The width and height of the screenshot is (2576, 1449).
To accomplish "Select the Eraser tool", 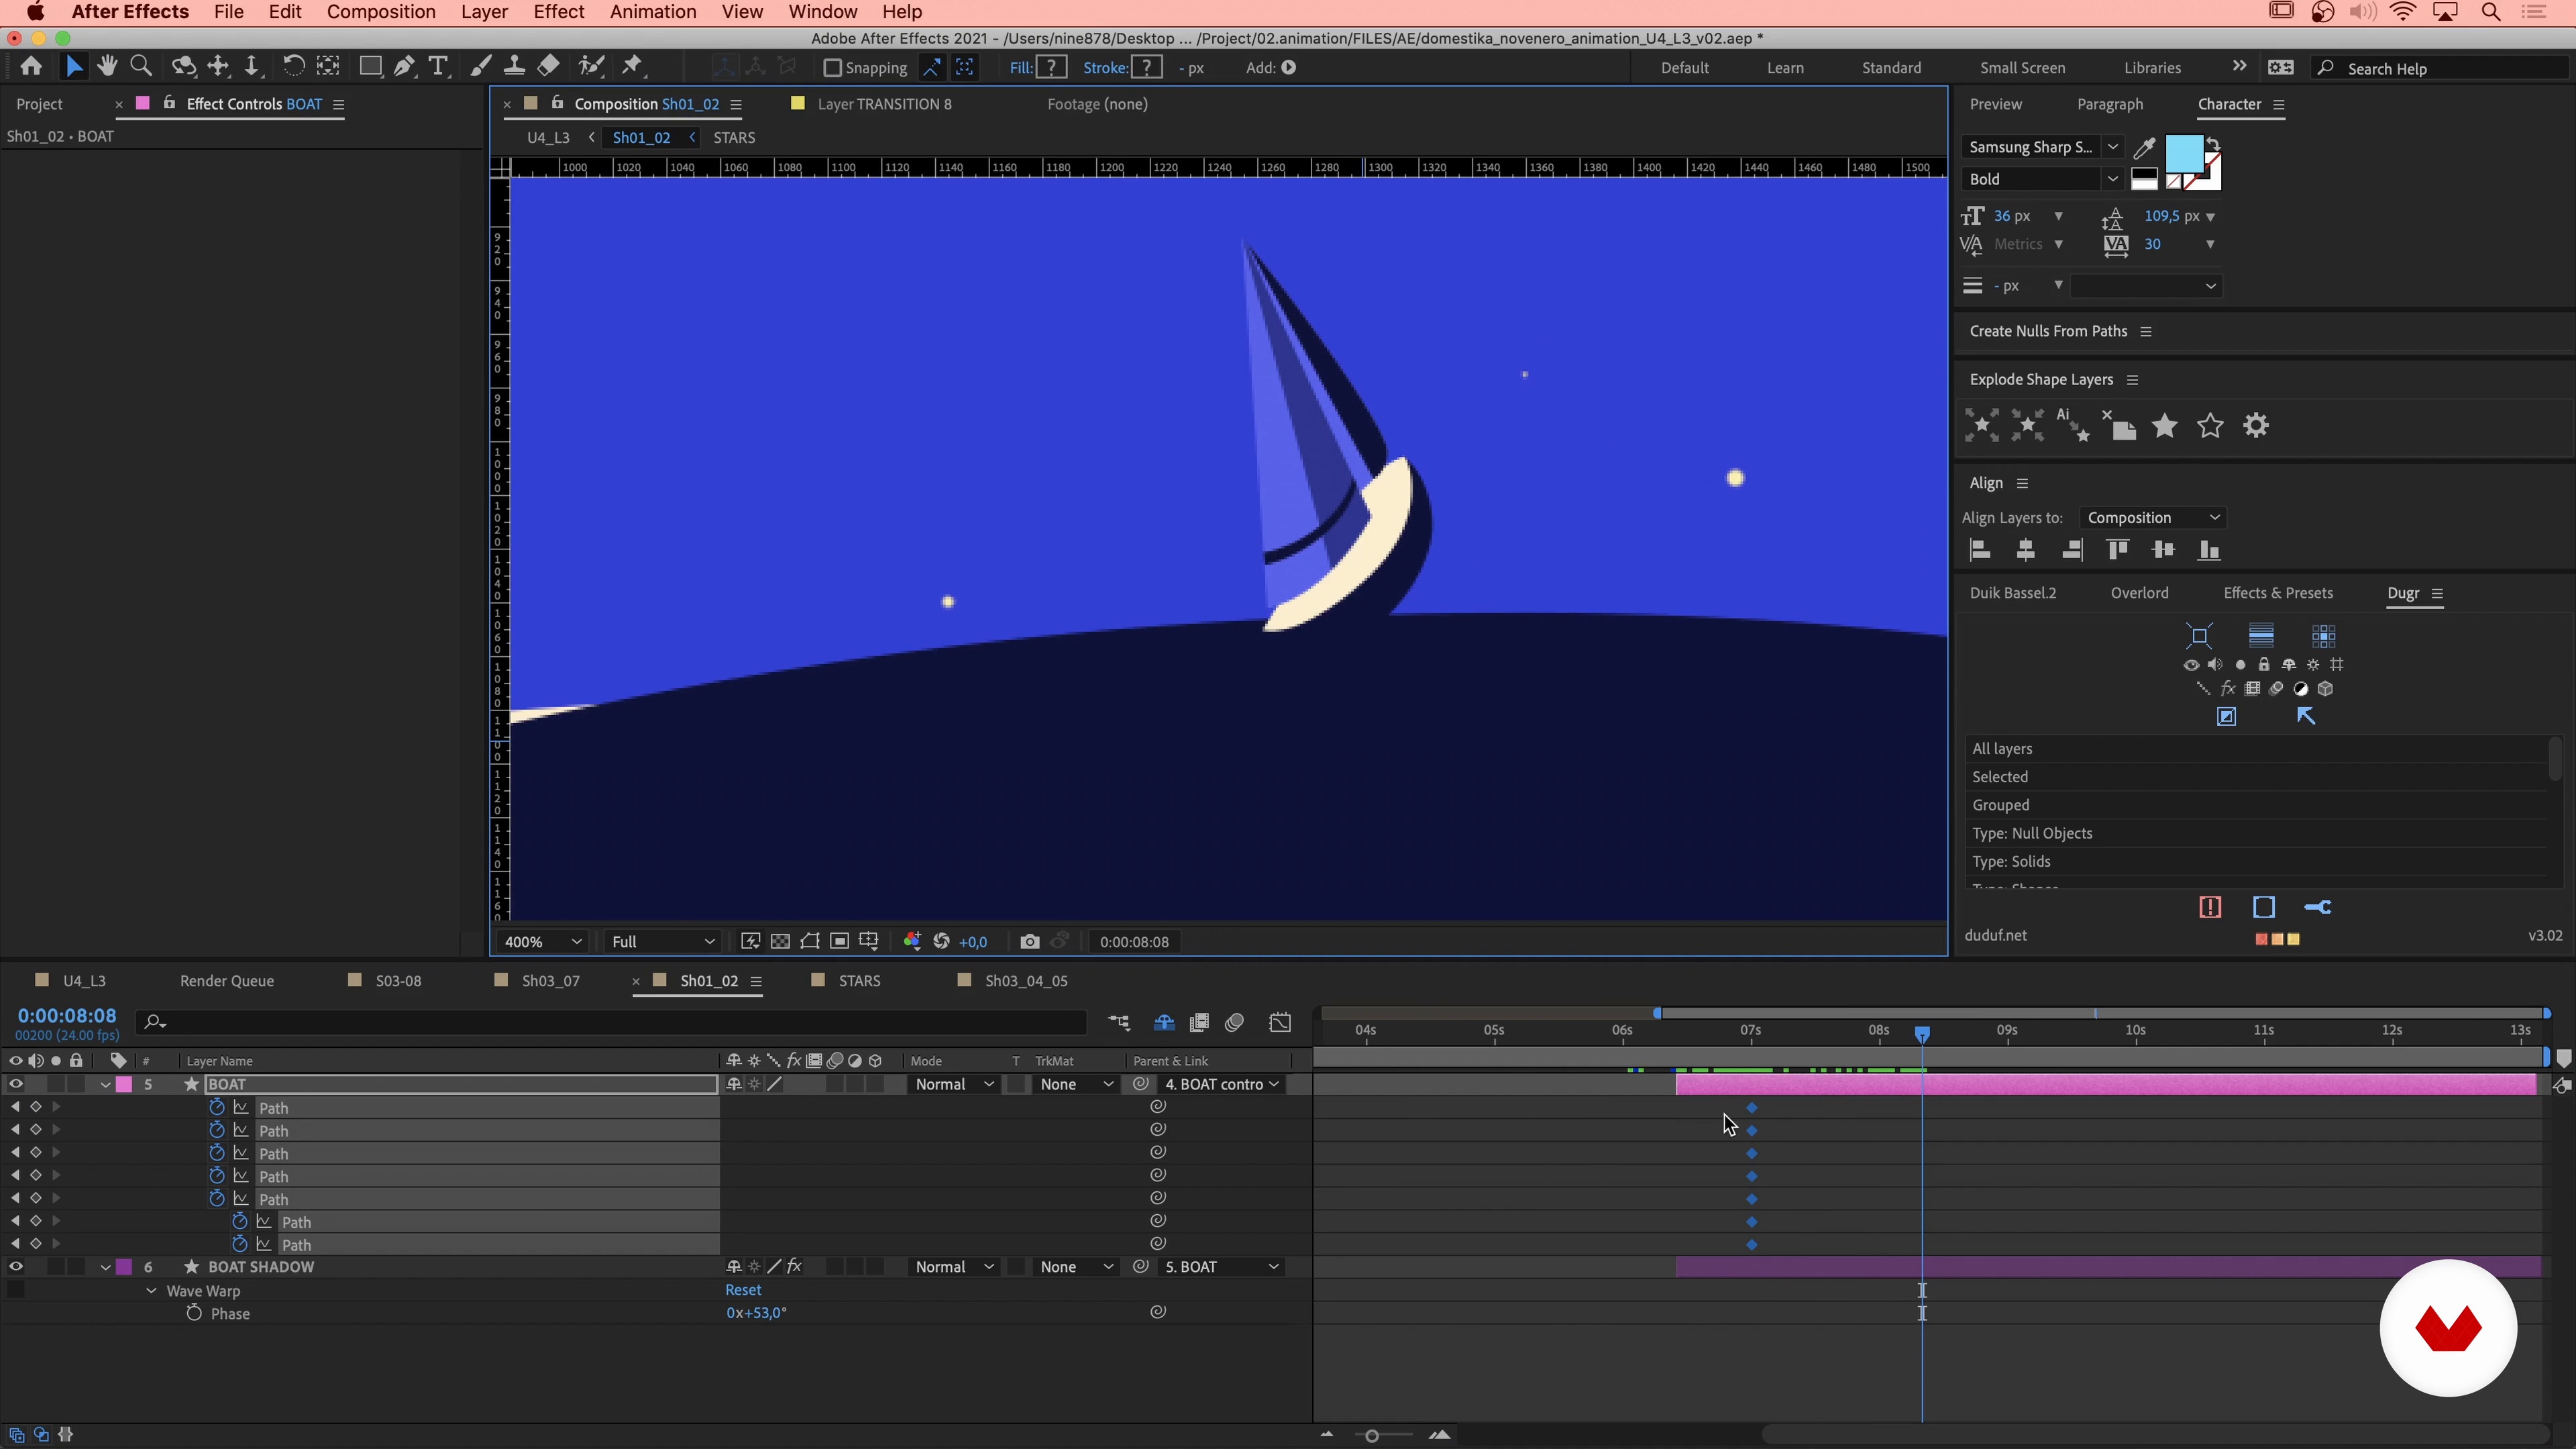I will pyautogui.click(x=548, y=67).
